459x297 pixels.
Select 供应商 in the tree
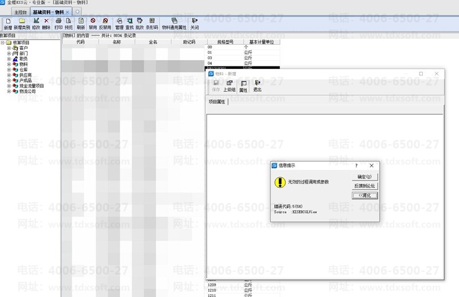coord(25,75)
